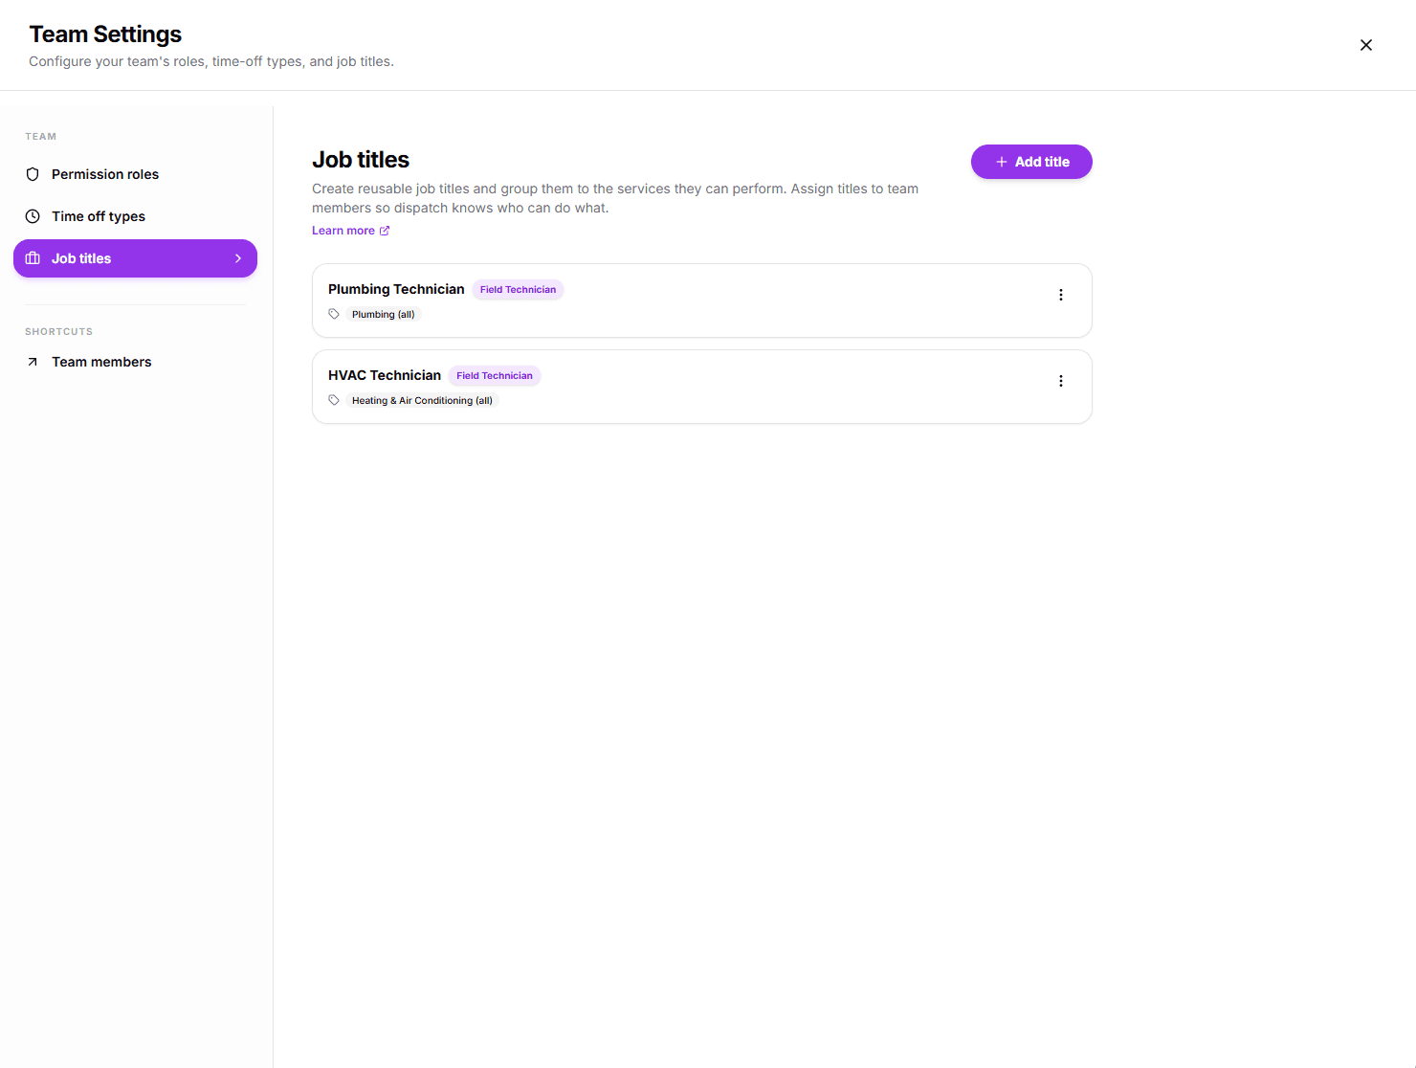Go to Team members shortcut
Image resolution: width=1416 pixels, height=1068 pixels.
(101, 362)
